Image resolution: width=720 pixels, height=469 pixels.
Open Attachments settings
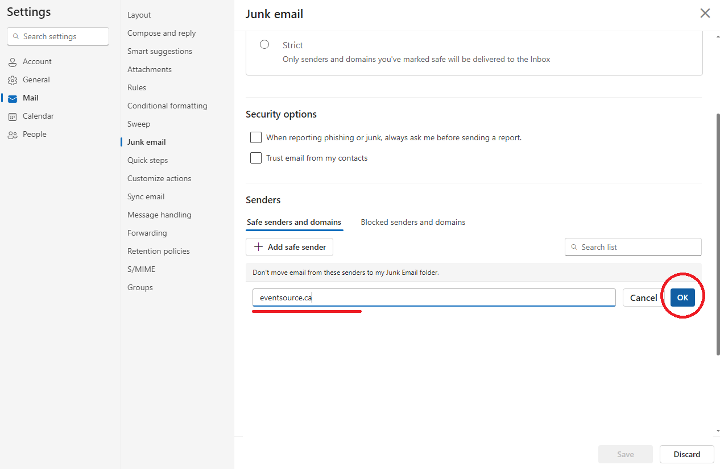point(150,69)
